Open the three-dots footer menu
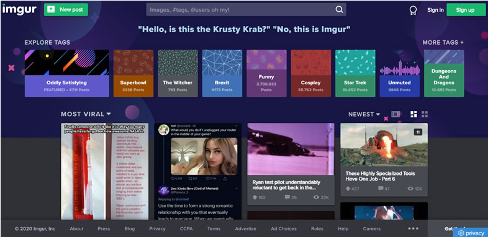 coord(413,228)
